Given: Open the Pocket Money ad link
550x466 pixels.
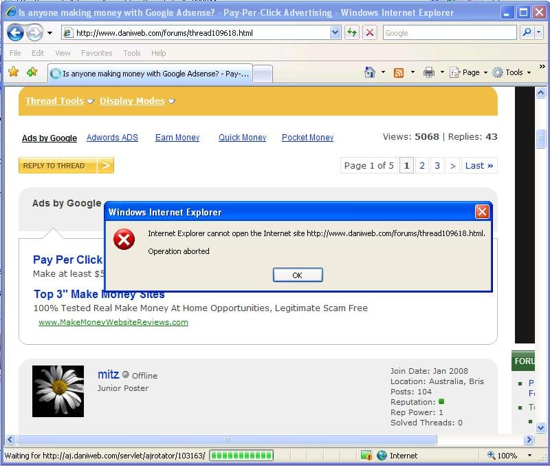Looking at the screenshot, I should click(307, 137).
